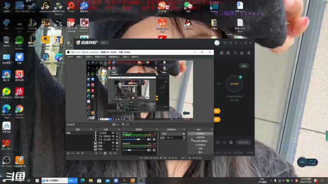Open the 文件(F) menu in OBS

click(x=70, y=57)
